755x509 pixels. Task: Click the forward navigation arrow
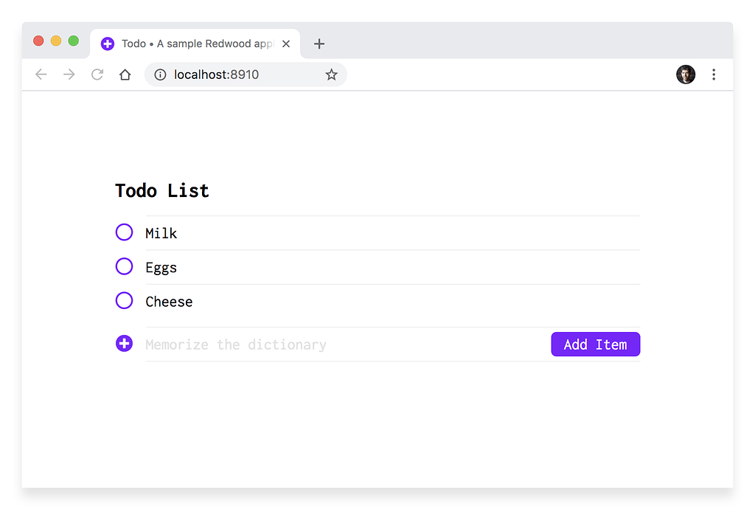pyautogui.click(x=69, y=75)
